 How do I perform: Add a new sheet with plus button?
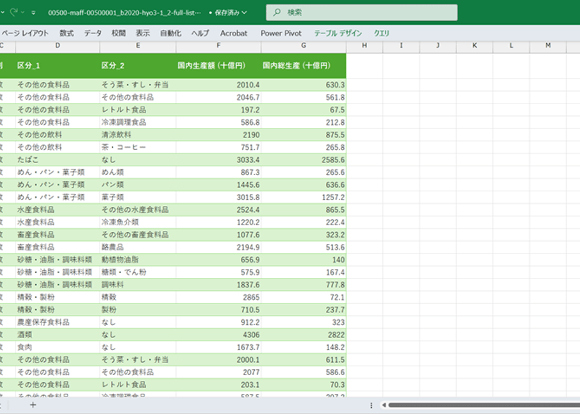coord(33,405)
